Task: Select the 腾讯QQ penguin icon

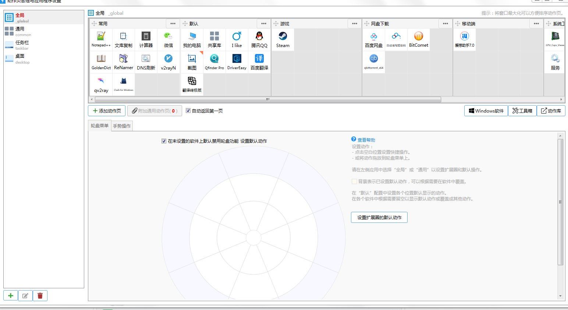Action: [x=259, y=40]
